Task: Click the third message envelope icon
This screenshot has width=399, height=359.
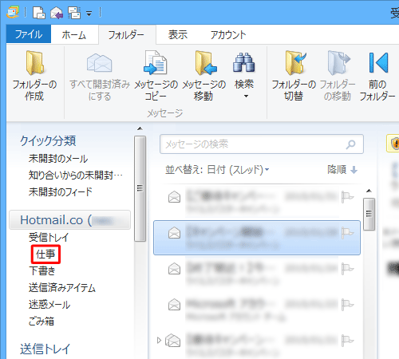Action: coord(175,269)
